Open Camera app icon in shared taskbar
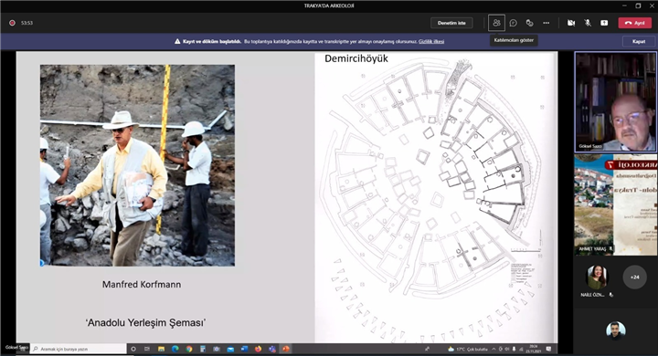The width and height of the screenshot is (658, 356). click(217, 349)
